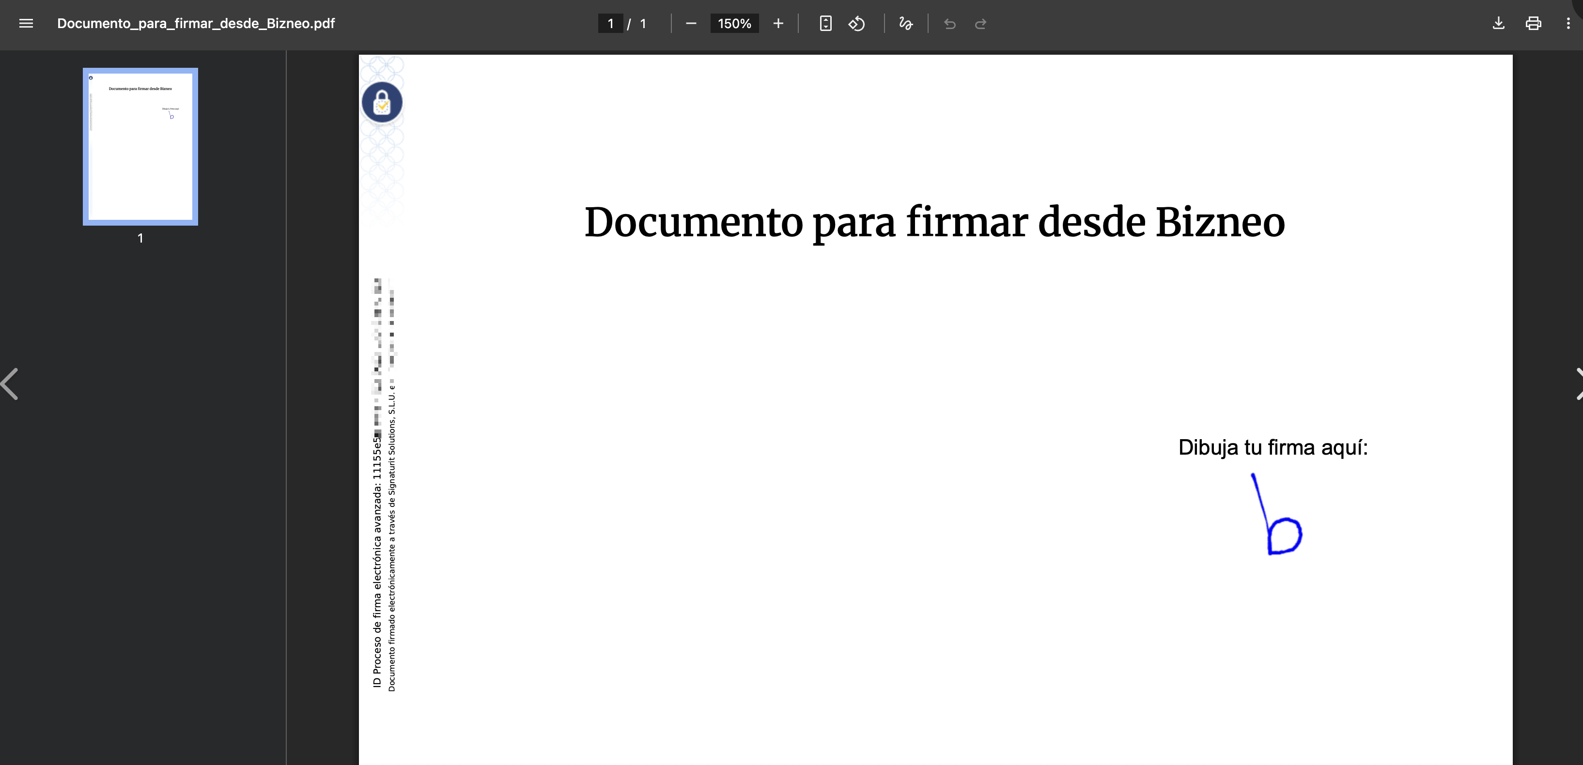Viewport: 1583px width, 765px height.
Task: Click the redo arrow
Action: (981, 23)
